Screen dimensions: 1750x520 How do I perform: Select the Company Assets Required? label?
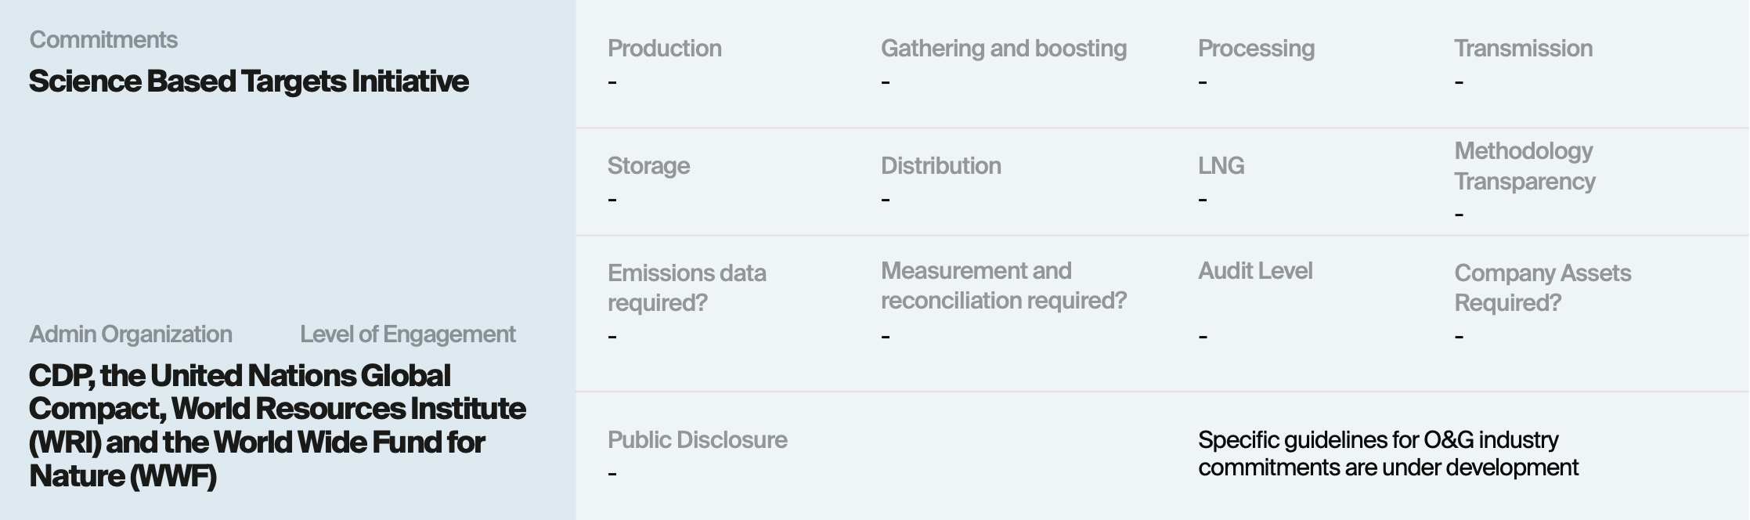click(1543, 287)
